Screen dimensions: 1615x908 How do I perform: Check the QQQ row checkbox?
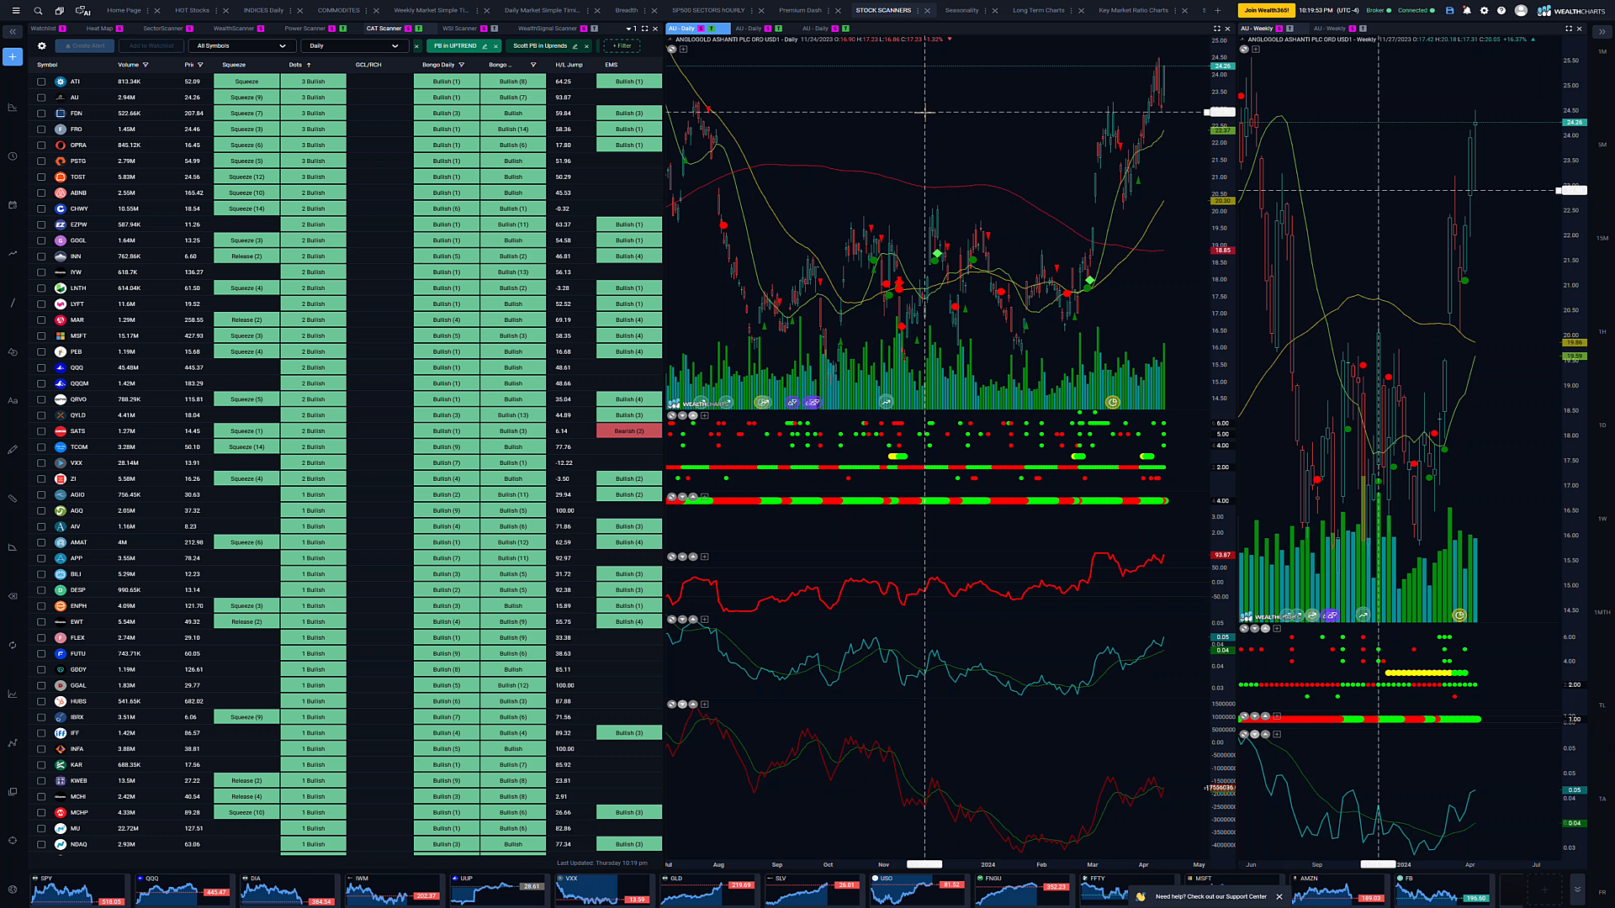coord(41,367)
